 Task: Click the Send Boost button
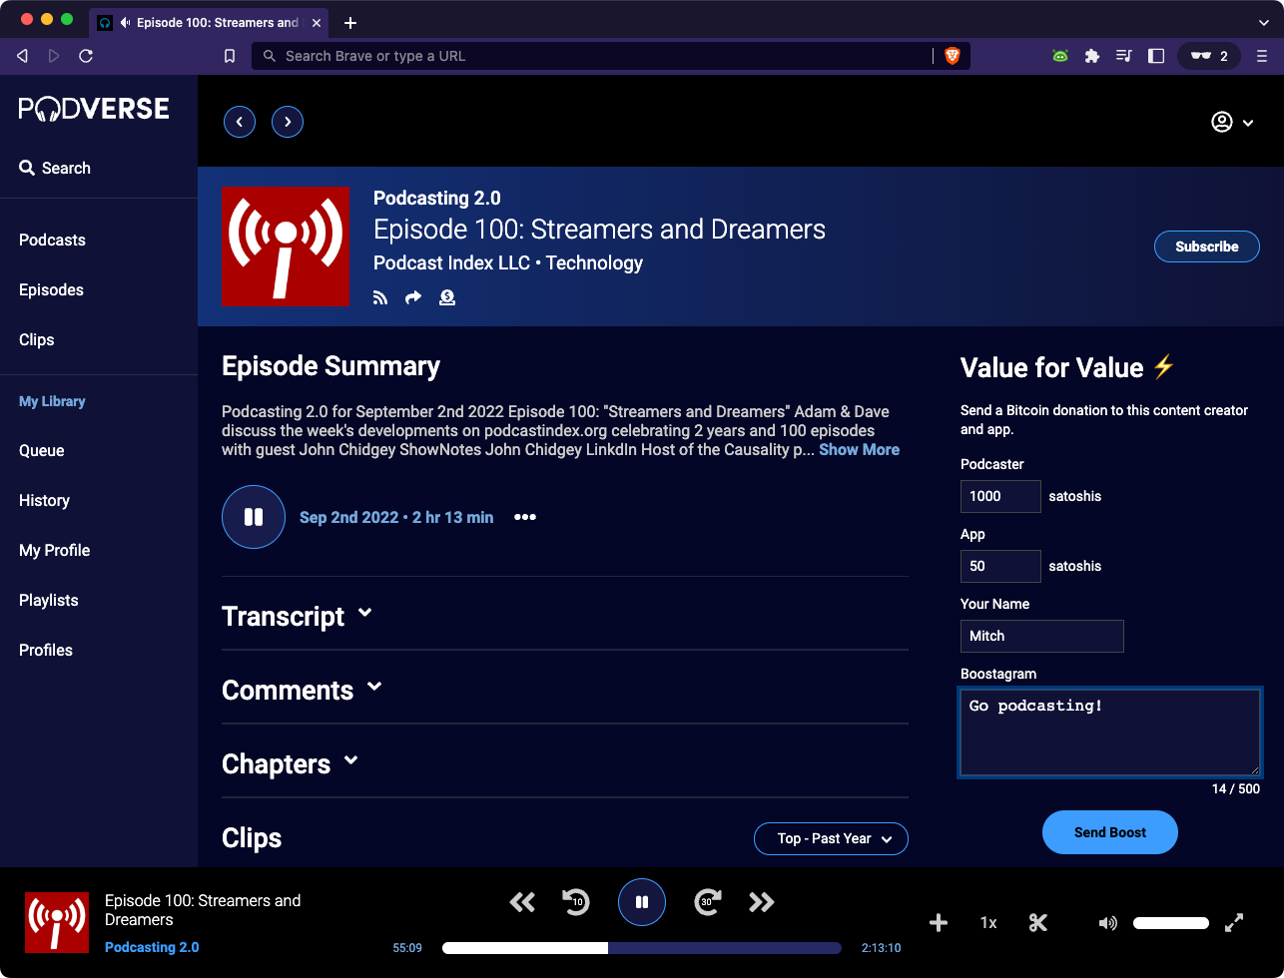click(x=1110, y=832)
